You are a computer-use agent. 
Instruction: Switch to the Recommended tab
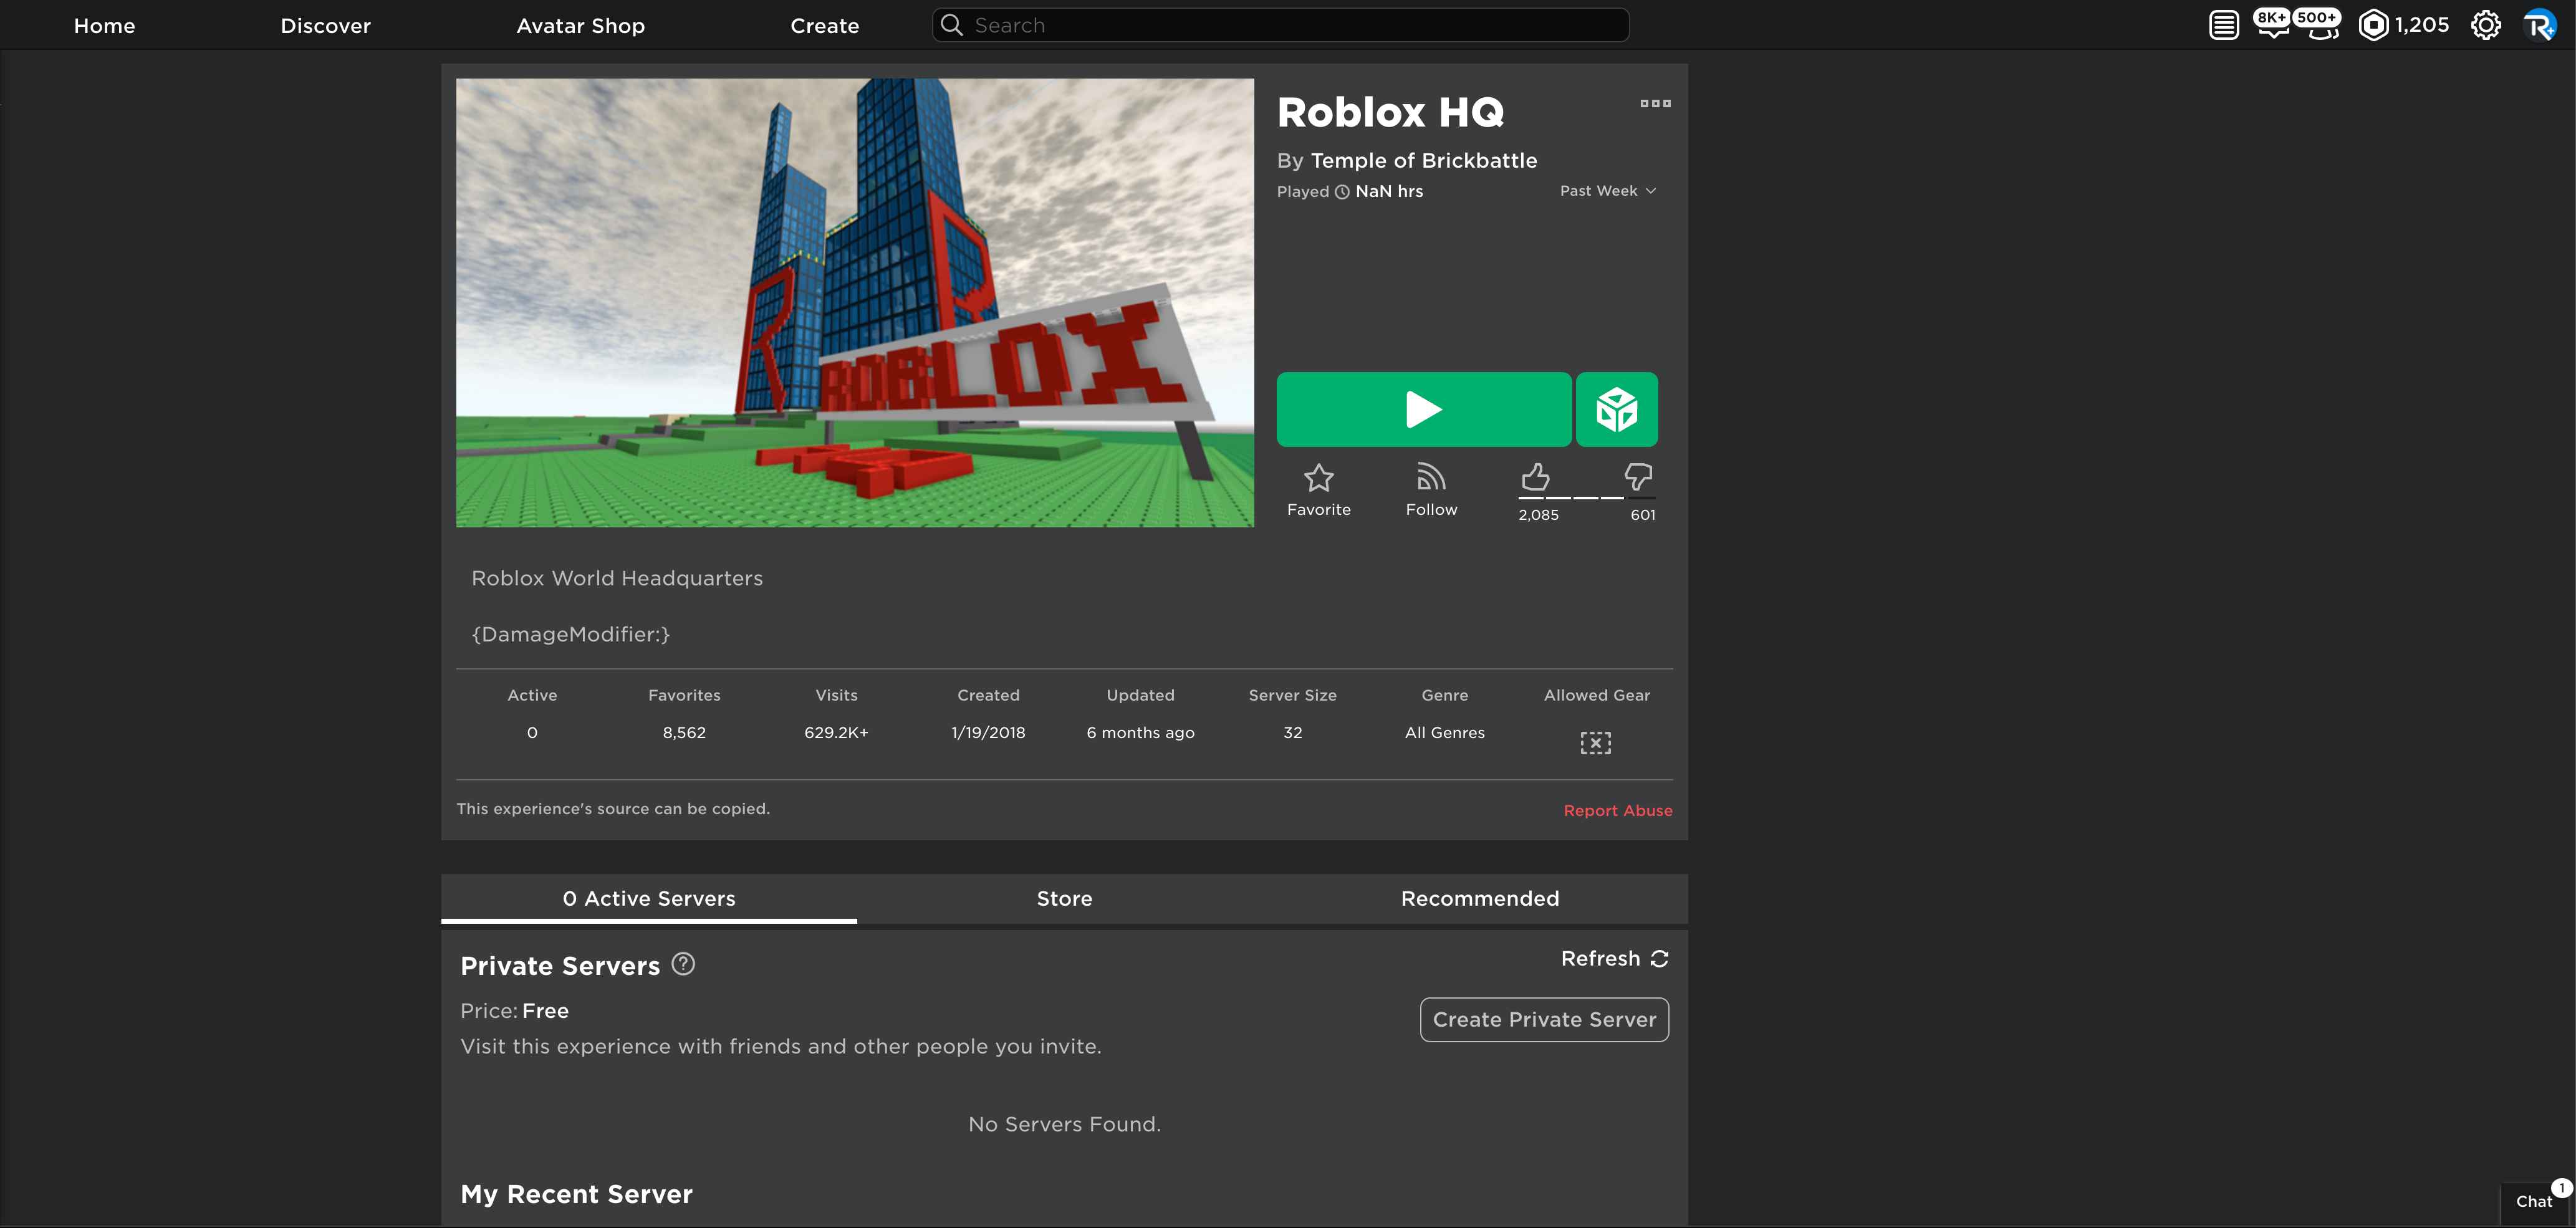[x=1480, y=898]
